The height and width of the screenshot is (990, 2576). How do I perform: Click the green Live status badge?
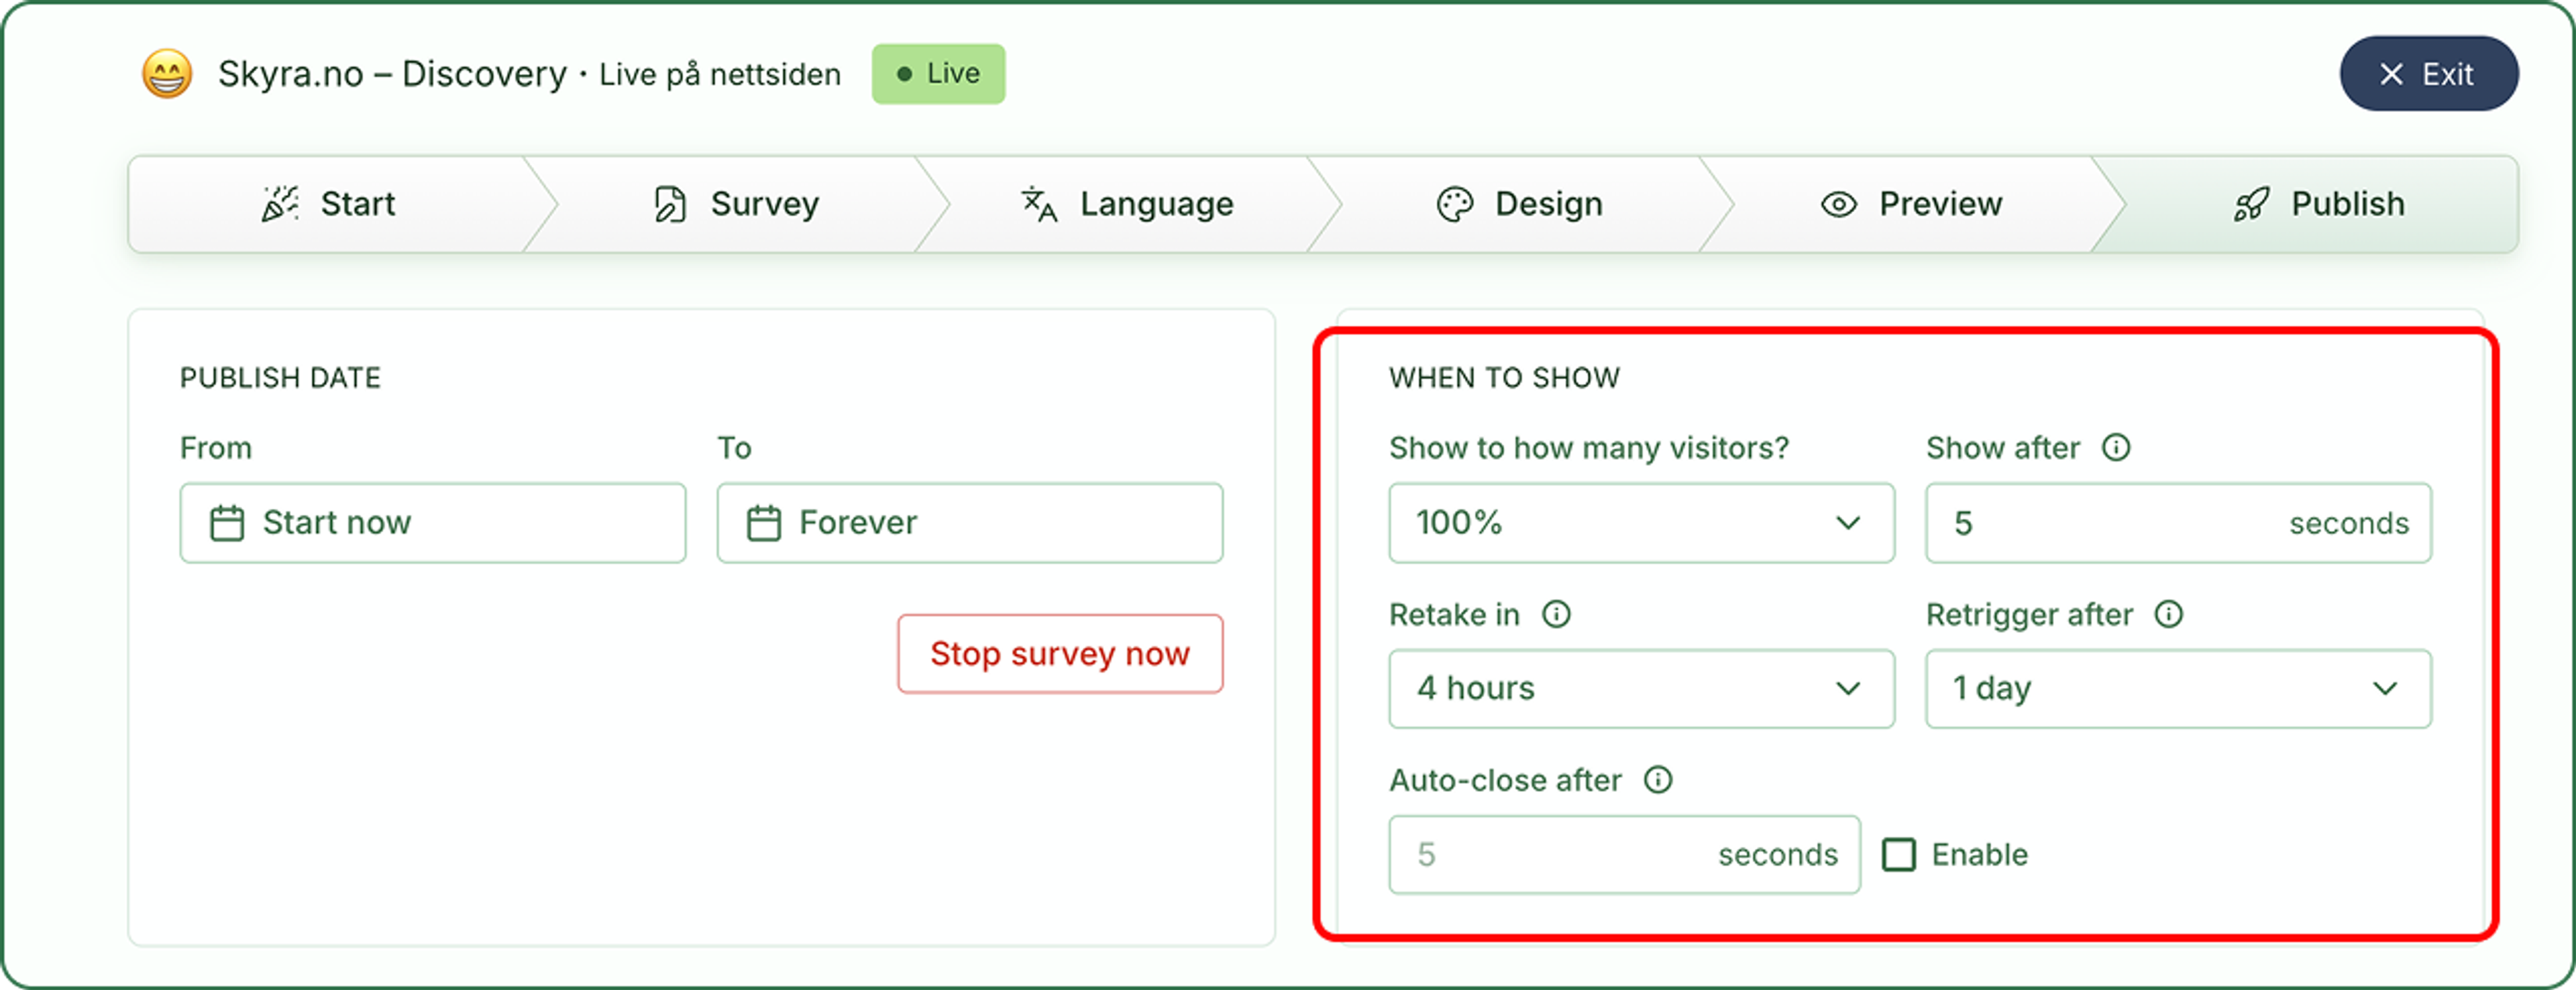click(x=938, y=74)
